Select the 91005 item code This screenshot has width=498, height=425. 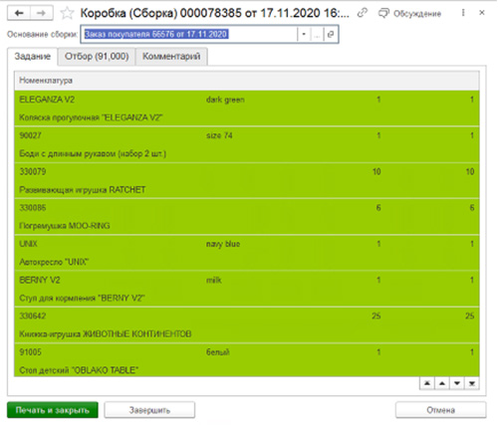coord(30,352)
